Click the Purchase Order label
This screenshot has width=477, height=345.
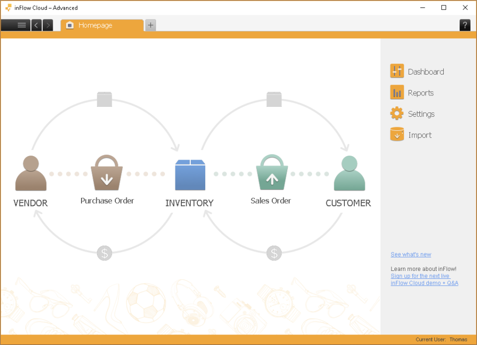click(107, 201)
